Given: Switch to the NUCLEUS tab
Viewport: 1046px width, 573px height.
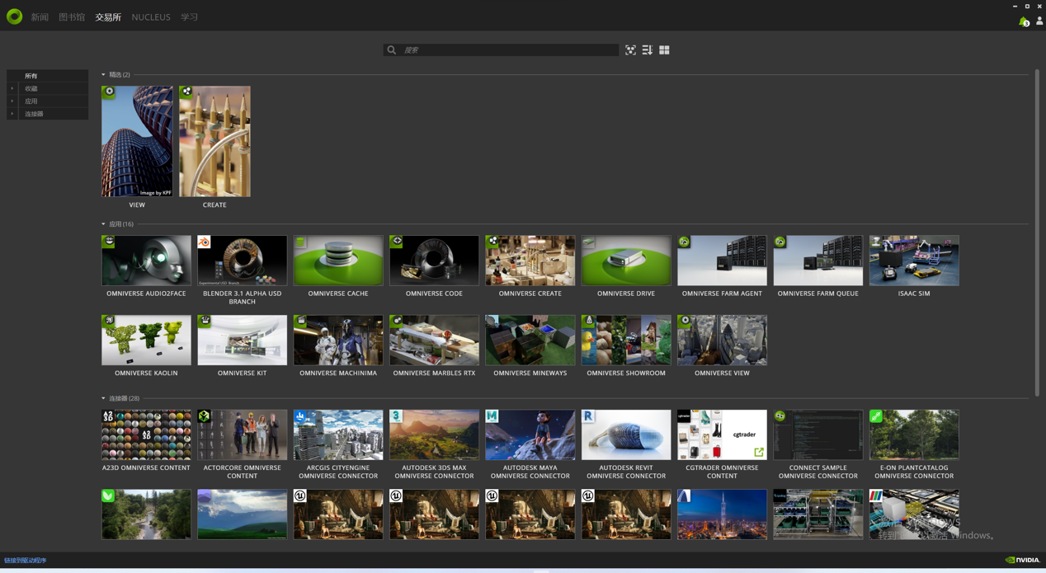Looking at the screenshot, I should [151, 17].
